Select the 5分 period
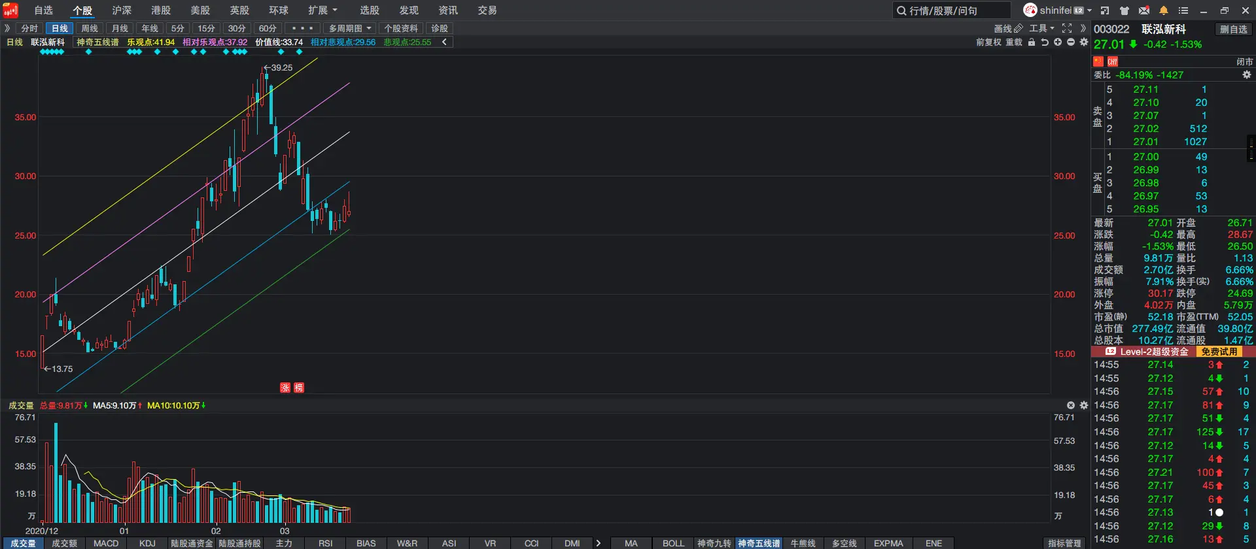1256x549 pixels. 178,29
